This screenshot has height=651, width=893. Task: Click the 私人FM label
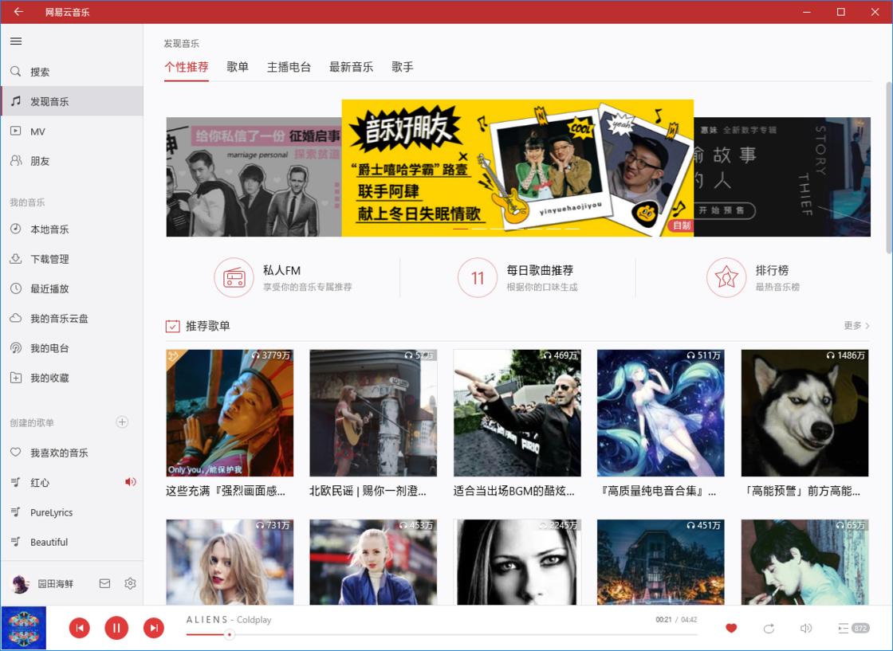pyautogui.click(x=281, y=270)
